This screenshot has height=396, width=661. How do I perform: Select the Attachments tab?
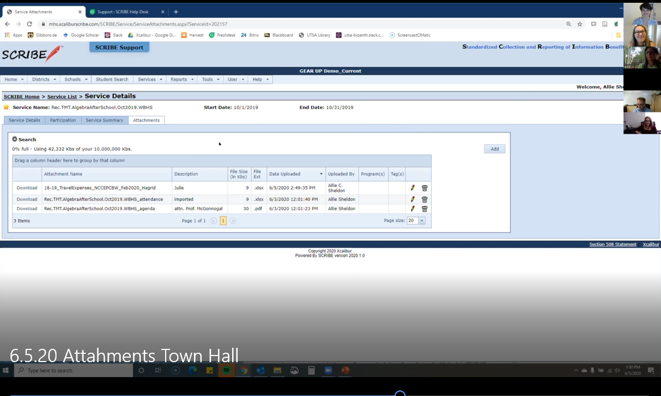[x=146, y=120]
